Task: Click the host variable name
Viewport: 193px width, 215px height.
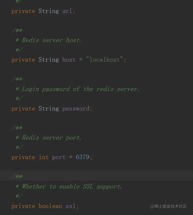Action: pos(69,60)
